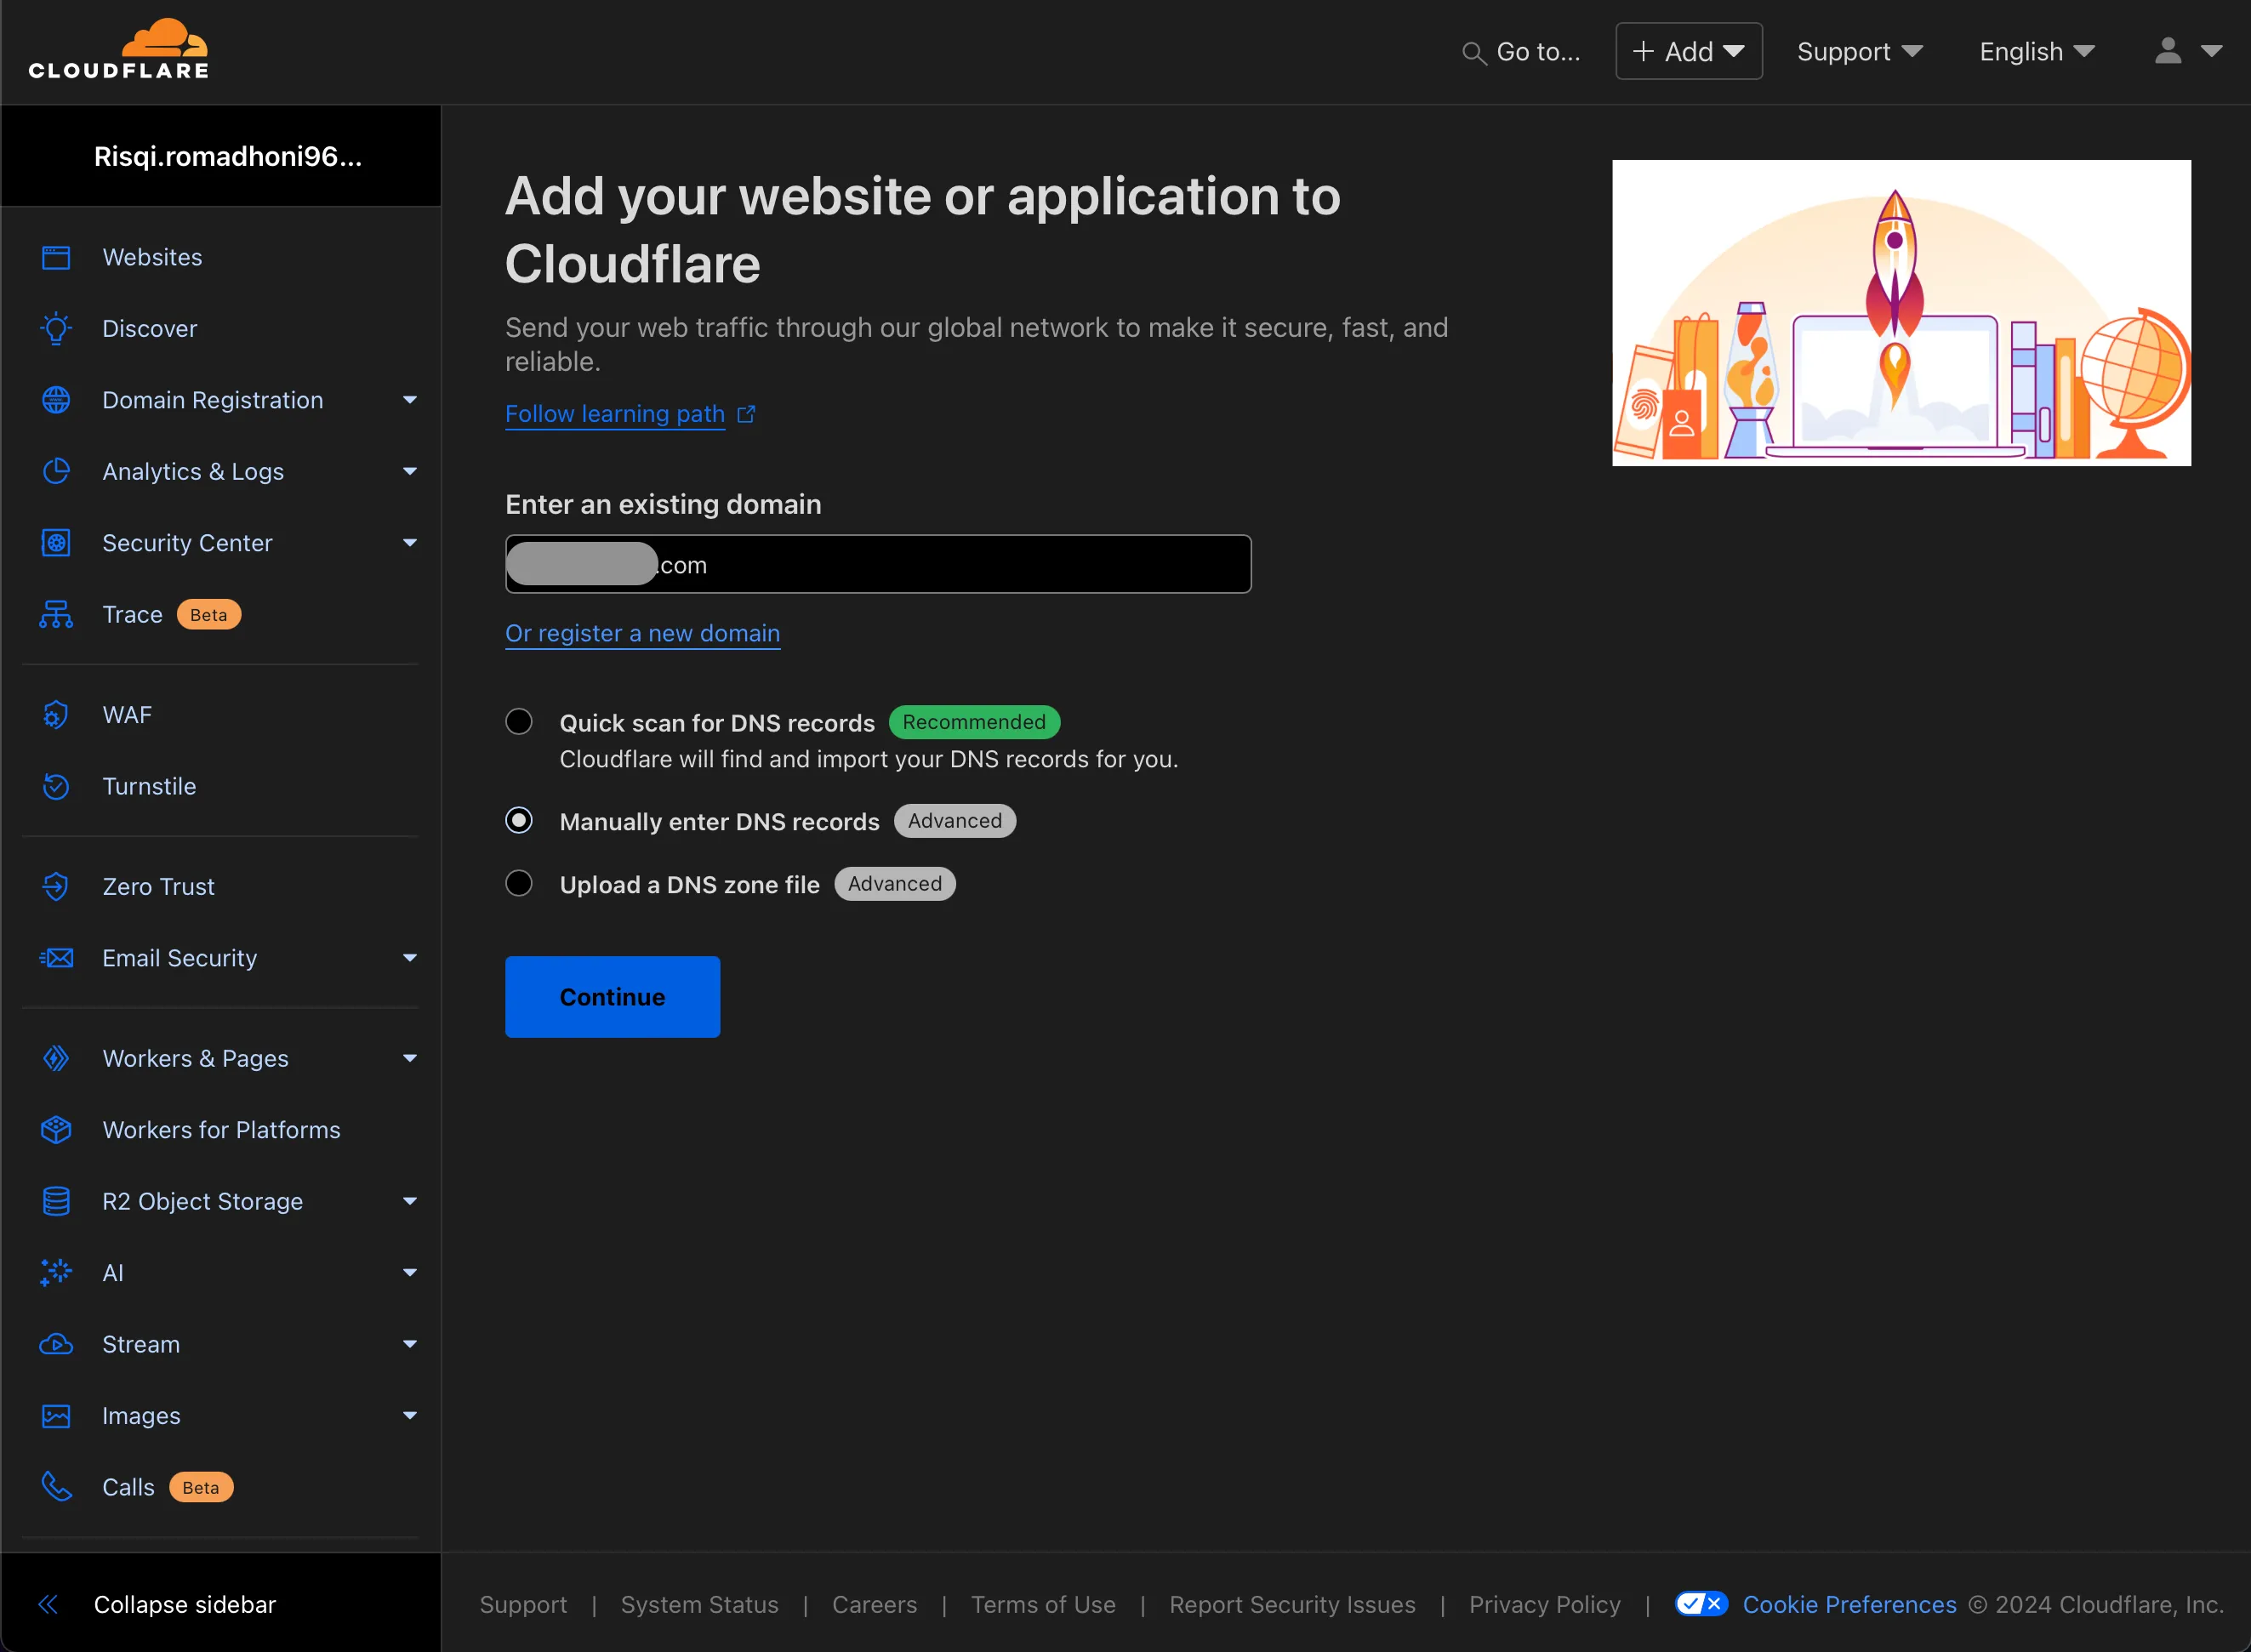Select Quick scan for DNS records
This screenshot has width=2251, height=1652.
(x=519, y=721)
